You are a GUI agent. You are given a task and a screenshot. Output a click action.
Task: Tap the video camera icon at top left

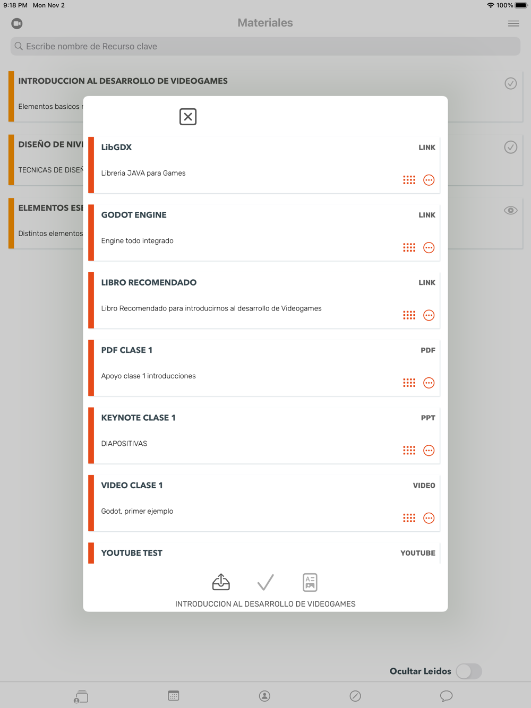click(17, 23)
